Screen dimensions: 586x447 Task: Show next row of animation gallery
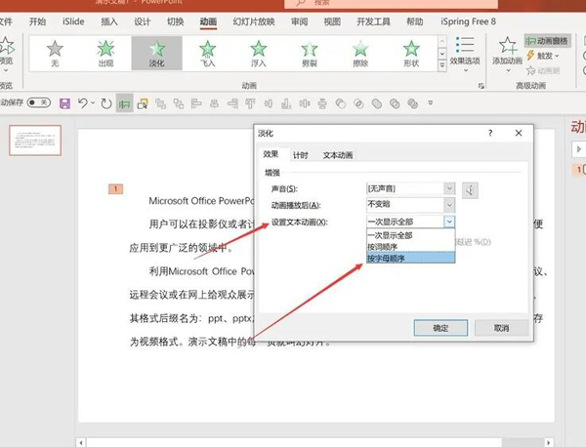(x=442, y=54)
